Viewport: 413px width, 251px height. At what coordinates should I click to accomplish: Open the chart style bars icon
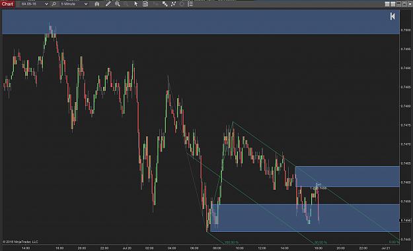(x=97, y=4)
